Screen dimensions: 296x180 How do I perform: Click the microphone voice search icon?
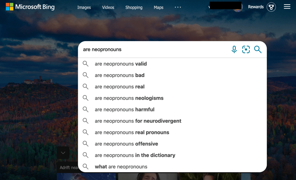234,50
